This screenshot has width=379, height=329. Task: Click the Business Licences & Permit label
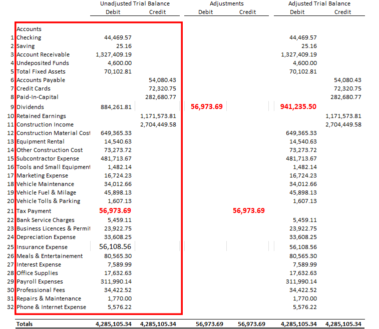[53, 228]
